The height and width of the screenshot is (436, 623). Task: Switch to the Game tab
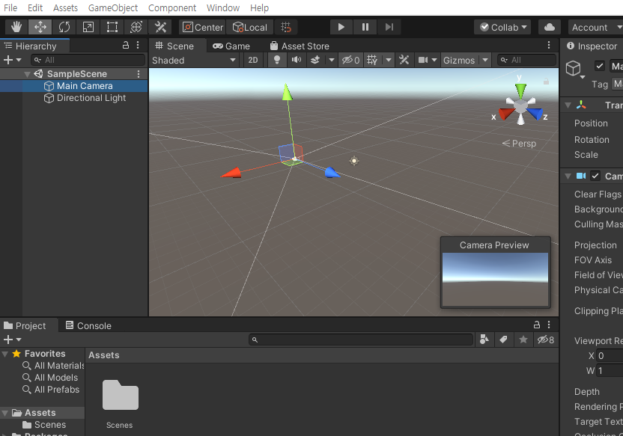pyautogui.click(x=231, y=46)
